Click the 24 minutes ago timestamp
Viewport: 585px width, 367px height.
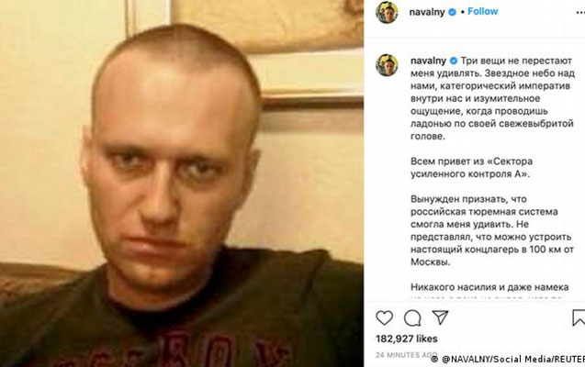pos(406,355)
